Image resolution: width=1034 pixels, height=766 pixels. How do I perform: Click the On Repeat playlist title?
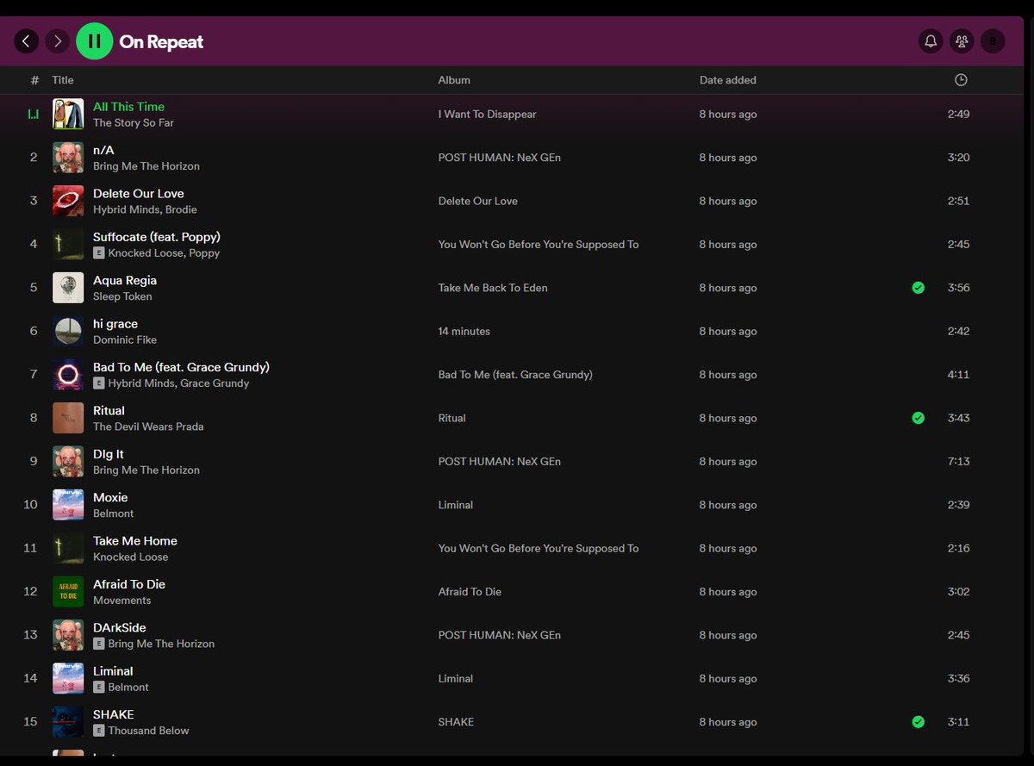coord(161,41)
